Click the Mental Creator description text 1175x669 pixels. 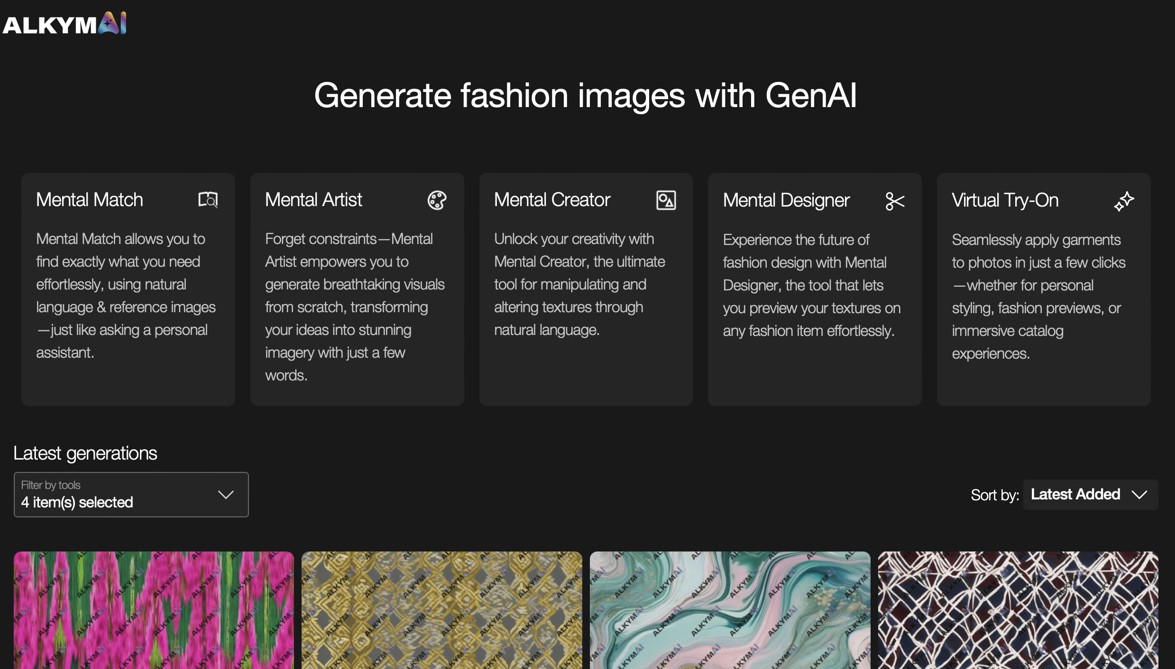point(580,284)
